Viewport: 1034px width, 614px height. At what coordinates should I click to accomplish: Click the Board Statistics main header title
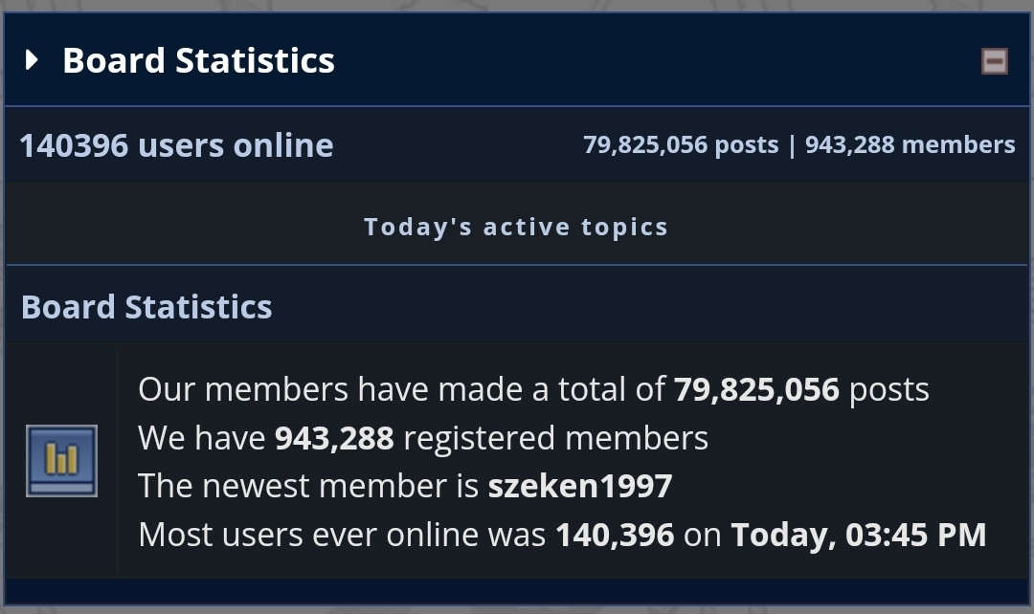[x=198, y=60]
